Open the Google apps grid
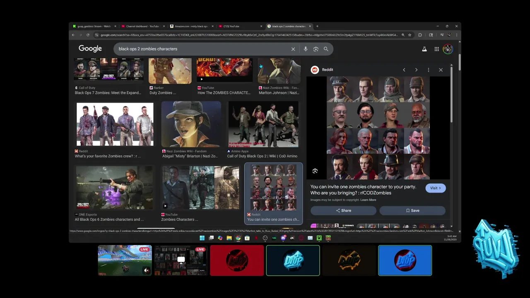530x298 pixels. [436, 49]
